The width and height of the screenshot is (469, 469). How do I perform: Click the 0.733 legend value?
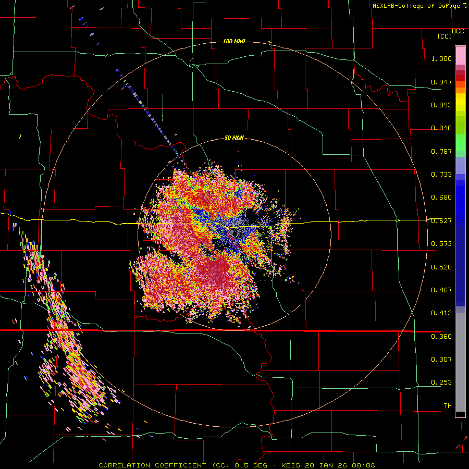441,175
